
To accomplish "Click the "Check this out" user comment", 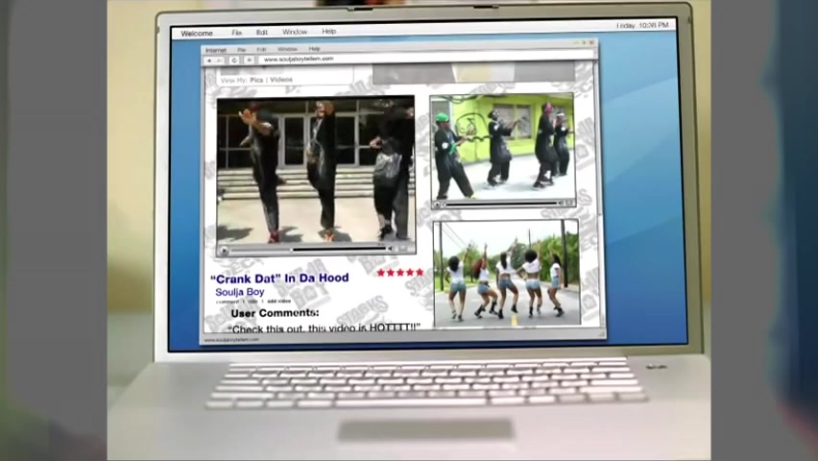I will click(324, 328).
